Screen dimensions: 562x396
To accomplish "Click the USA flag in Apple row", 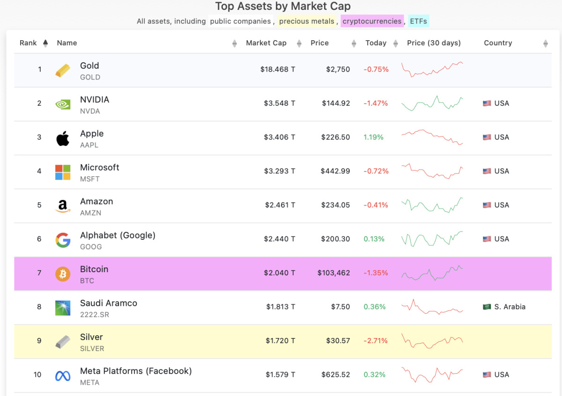I will point(487,137).
